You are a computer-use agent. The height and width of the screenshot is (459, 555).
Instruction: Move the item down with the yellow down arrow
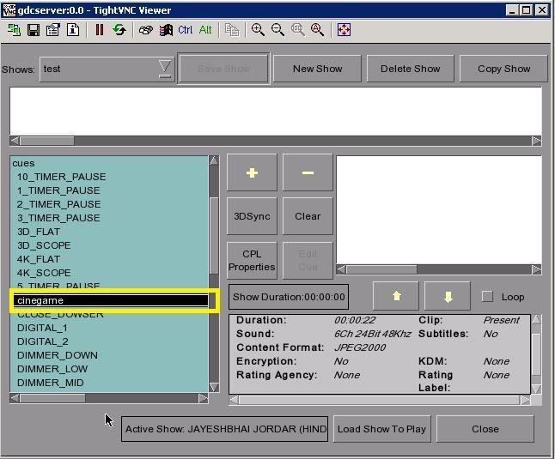coord(448,296)
